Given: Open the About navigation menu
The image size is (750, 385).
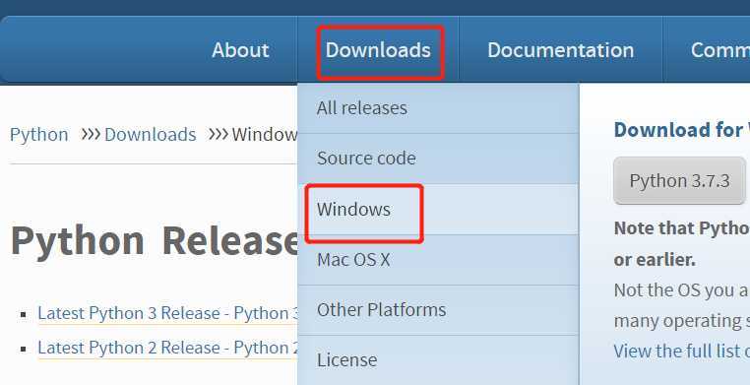Looking at the screenshot, I should (x=240, y=50).
